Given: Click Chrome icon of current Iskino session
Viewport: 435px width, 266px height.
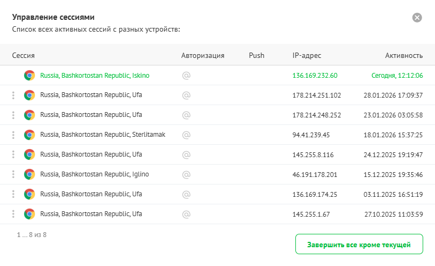Looking at the screenshot, I should click(x=30, y=76).
